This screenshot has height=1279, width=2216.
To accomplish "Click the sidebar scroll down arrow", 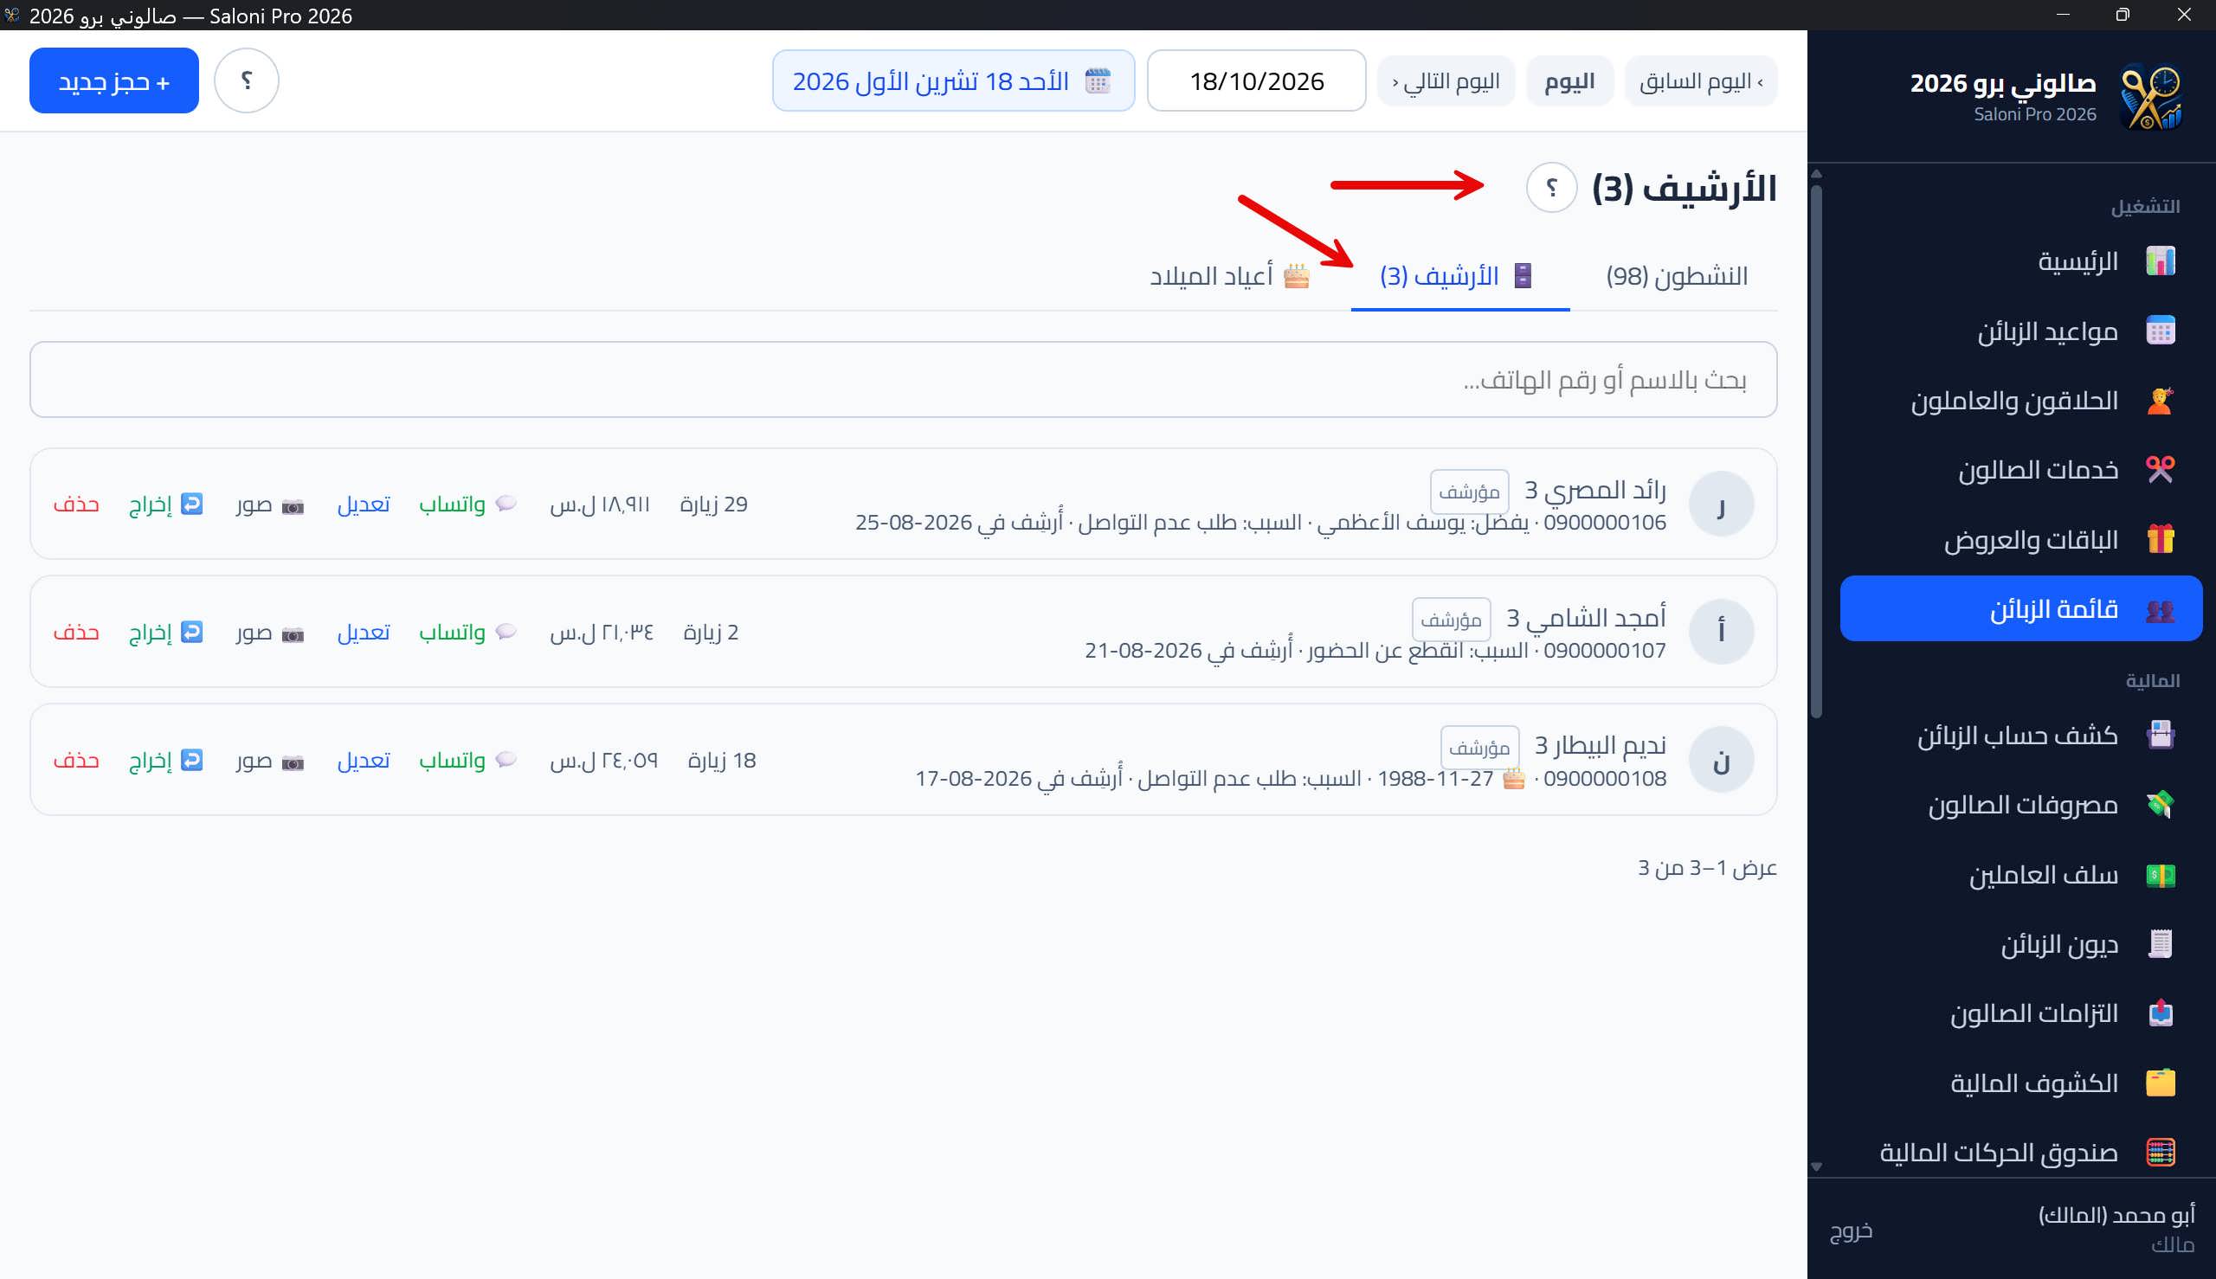I will tap(1816, 1167).
